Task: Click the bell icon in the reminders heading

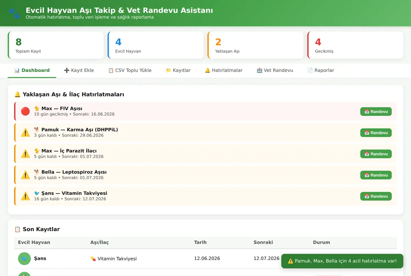Action: [17, 95]
